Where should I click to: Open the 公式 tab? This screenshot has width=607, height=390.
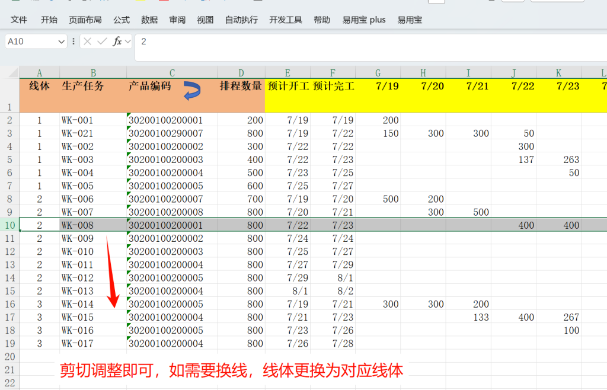[x=122, y=20]
